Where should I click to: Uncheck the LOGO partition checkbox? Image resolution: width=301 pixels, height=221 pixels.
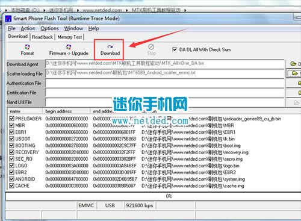coord(11,166)
